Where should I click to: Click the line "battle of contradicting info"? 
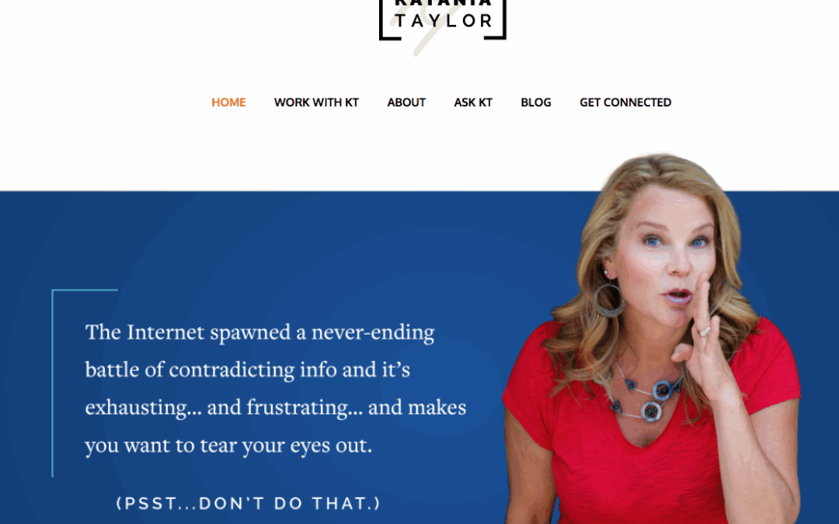tap(248, 370)
